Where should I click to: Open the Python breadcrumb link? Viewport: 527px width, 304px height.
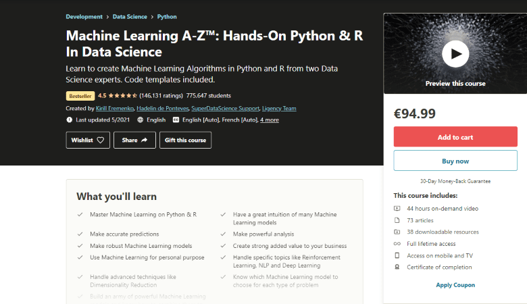(166, 16)
